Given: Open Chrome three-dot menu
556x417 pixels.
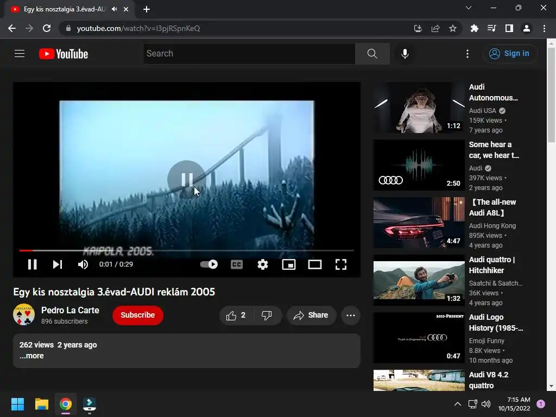Looking at the screenshot, I should pyautogui.click(x=544, y=28).
